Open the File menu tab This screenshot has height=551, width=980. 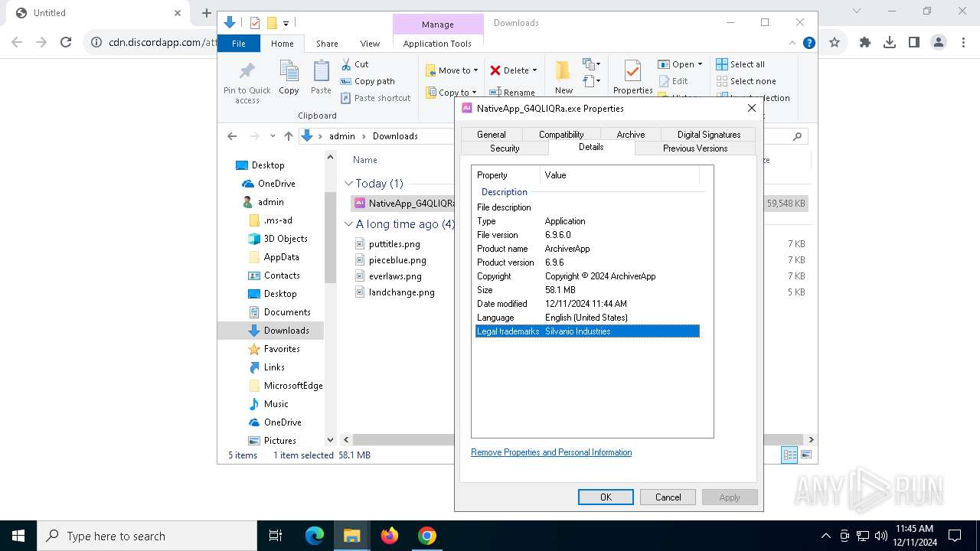(239, 44)
